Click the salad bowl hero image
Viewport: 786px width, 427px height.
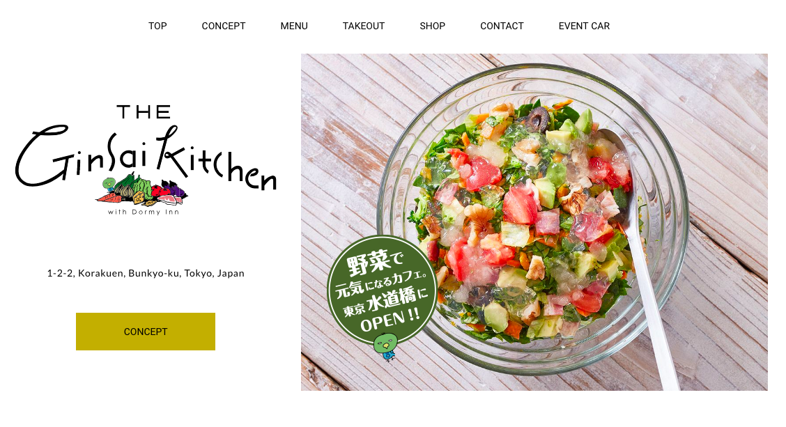click(534, 222)
